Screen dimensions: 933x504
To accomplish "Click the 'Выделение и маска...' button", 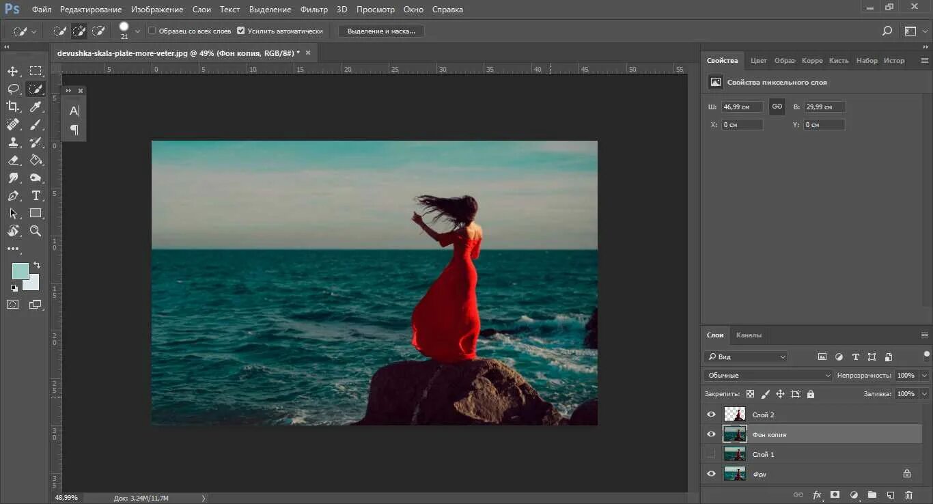I will 381,31.
